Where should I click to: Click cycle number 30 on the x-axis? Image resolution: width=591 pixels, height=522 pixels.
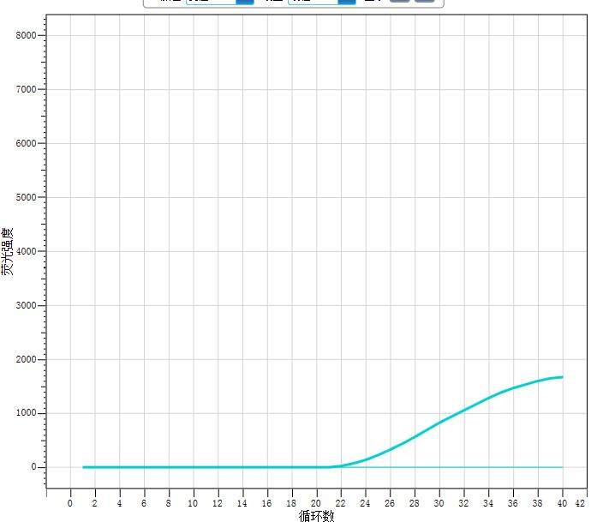(439, 503)
